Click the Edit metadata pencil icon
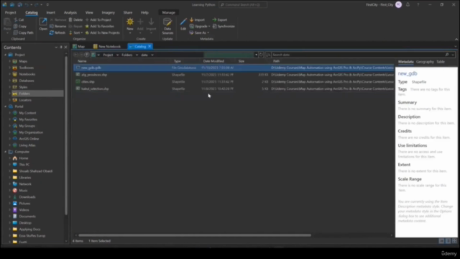Screen dimensions: 460x259 [183, 22]
